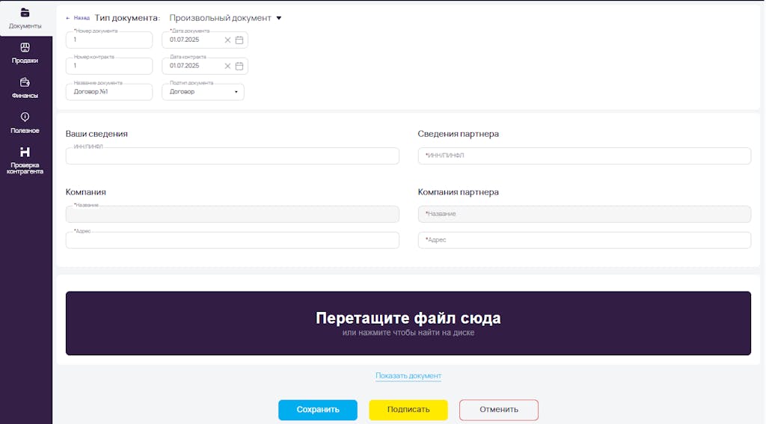766x424 pixels.
Task: Open the Полезное sidebar section
Action: pos(25,123)
